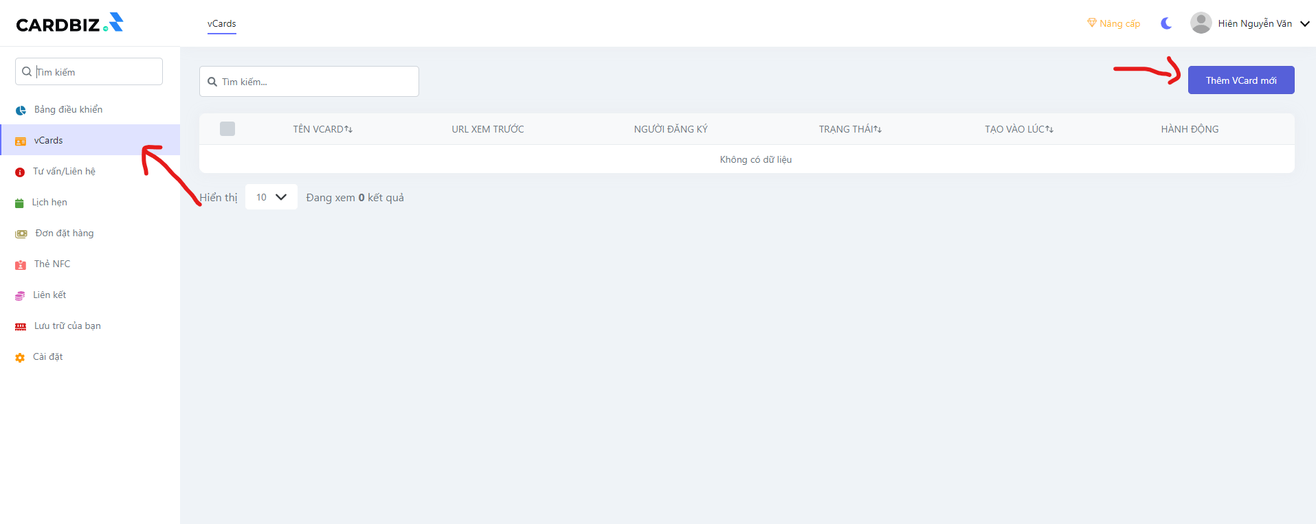Click the sidebar search magnifier icon

27,71
